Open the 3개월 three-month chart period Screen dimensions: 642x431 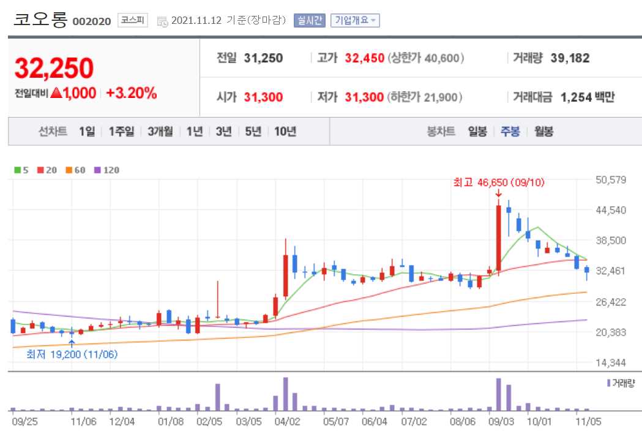click(160, 131)
